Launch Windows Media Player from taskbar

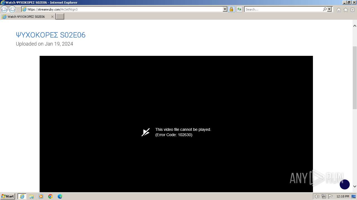(x=41, y=196)
